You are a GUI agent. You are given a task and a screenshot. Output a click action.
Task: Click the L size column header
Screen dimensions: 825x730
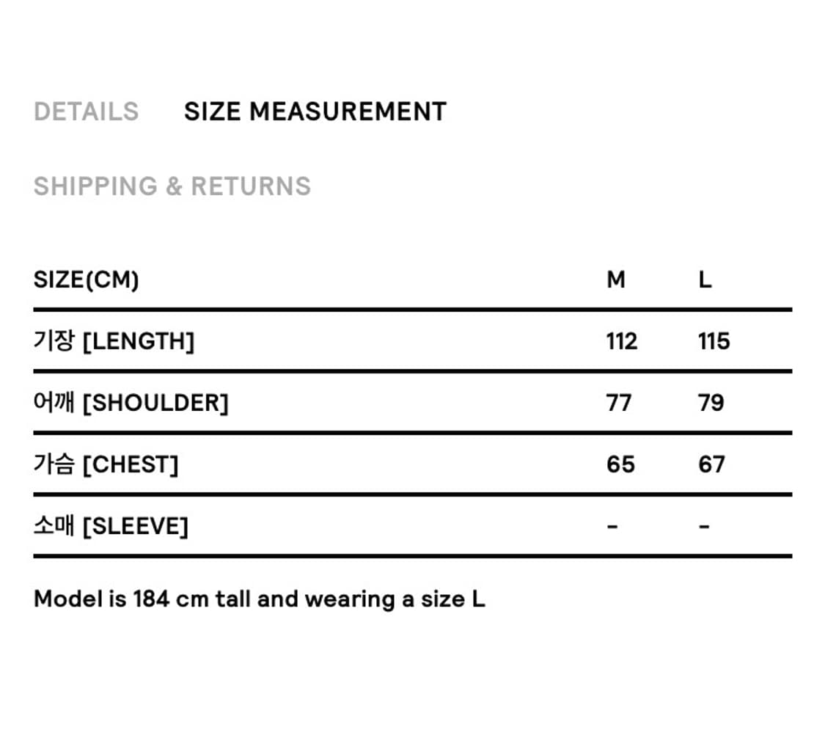[705, 280]
